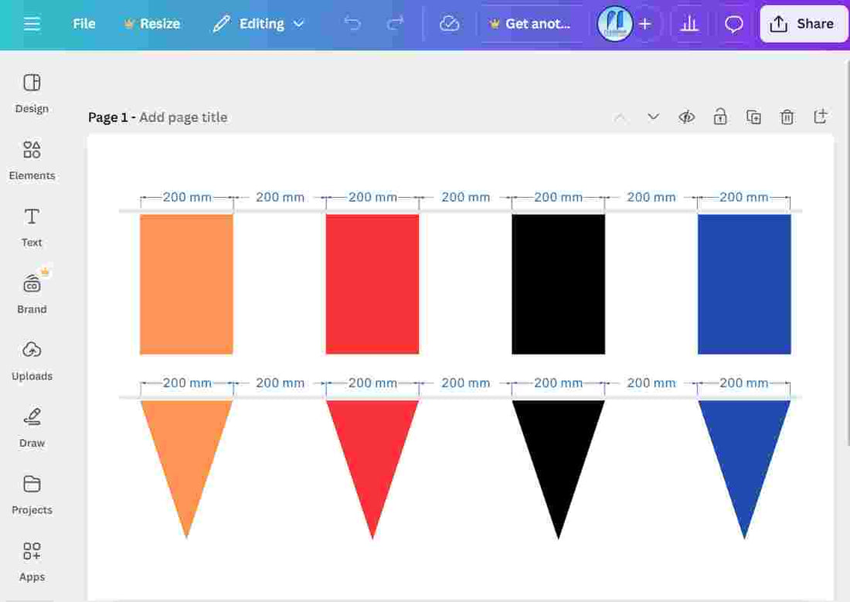850x602 pixels.
Task: Open the Projects panel
Action: click(32, 495)
